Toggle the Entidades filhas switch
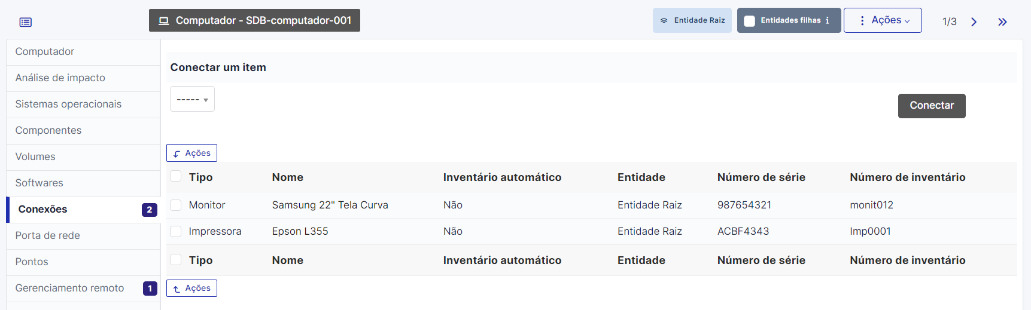Viewport: 1031px width, 310px height. (749, 21)
